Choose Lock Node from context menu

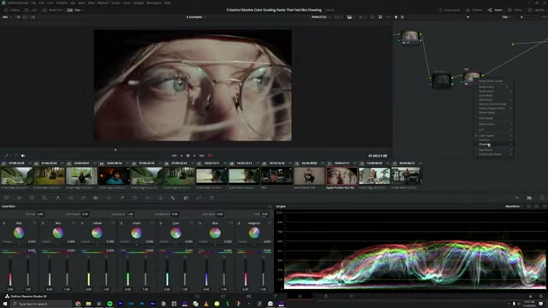(x=493, y=95)
